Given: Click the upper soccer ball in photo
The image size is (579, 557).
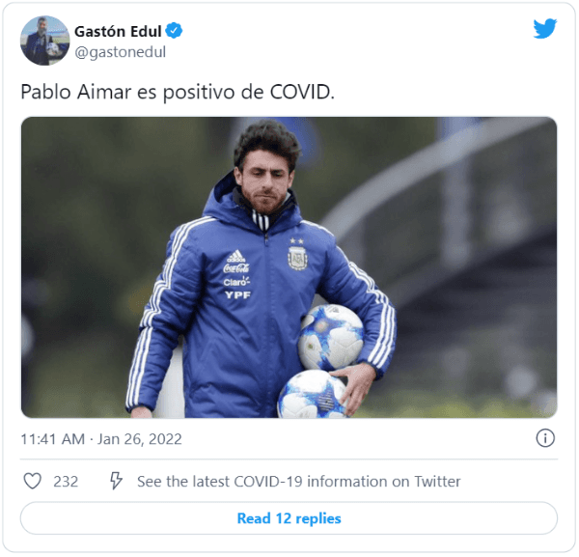Looking at the screenshot, I should (331, 337).
